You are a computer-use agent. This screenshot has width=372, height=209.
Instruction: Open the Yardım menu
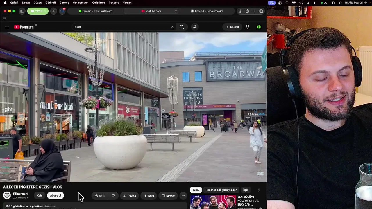coord(127,3)
